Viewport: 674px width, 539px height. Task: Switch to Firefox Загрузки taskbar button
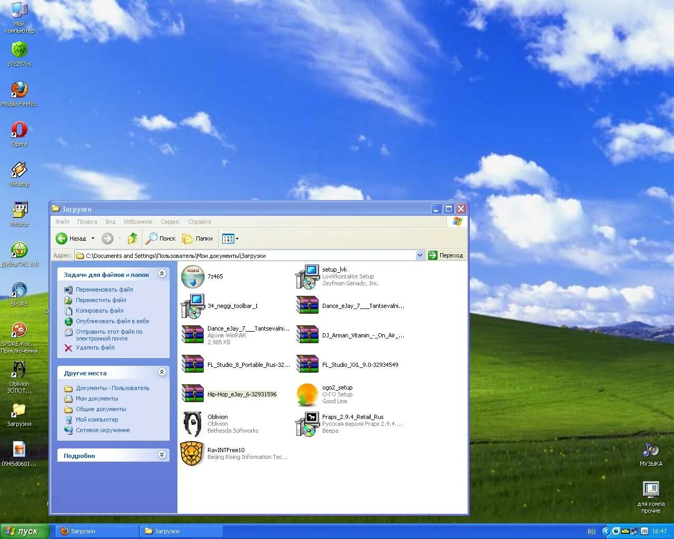(98, 531)
